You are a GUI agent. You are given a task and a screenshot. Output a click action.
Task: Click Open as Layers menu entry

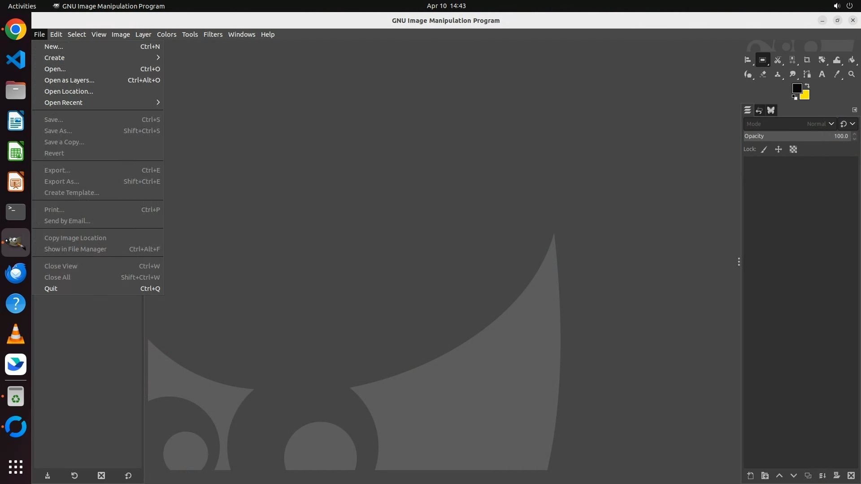coord(70,80)
